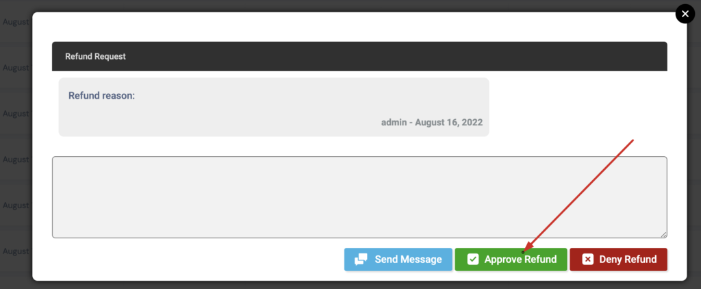Select the gray refund reason message bubble
This screenshot has height=289, width=701.
[x=274, y=107]
